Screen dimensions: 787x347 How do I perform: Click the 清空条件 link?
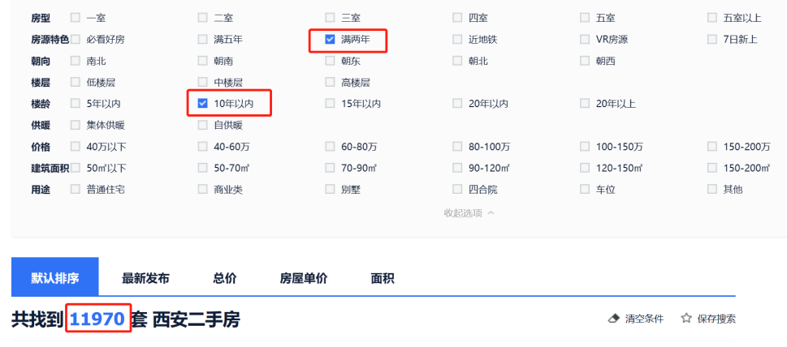tap(644, 319)
